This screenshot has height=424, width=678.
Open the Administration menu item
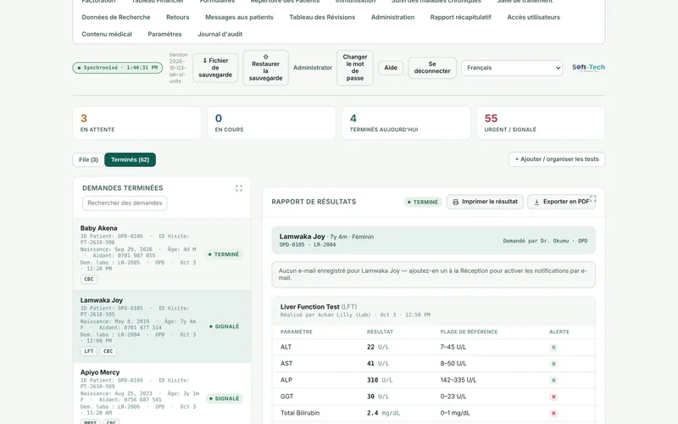pyautogui.click(x=392, y=17)
